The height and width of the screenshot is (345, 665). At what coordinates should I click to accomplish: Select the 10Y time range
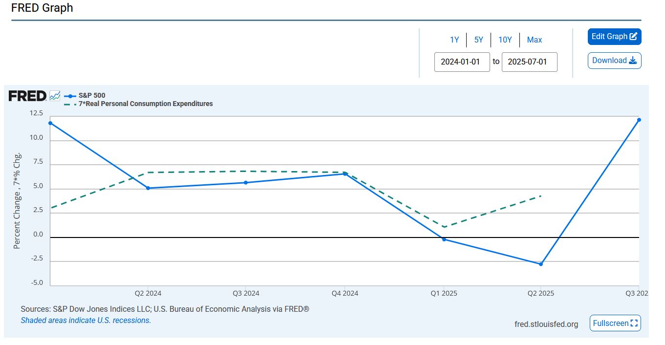click(505, 40)
